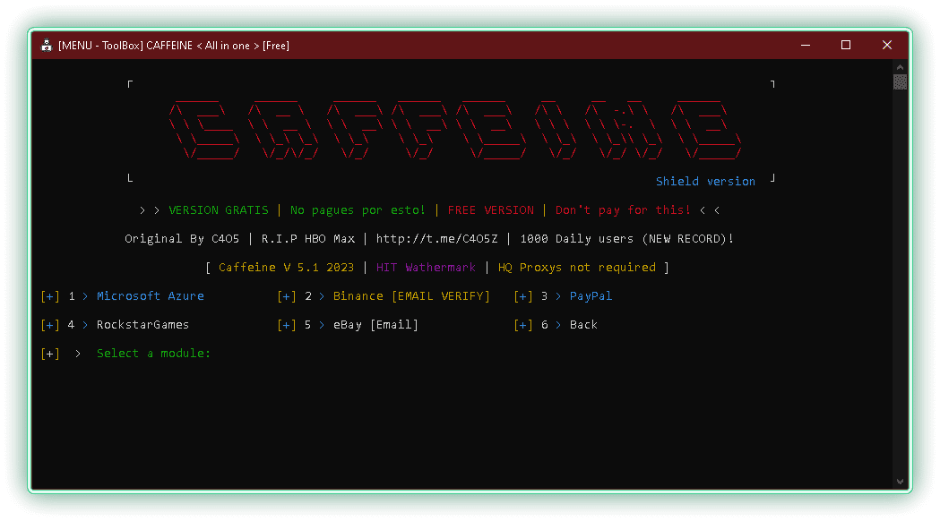
Task: Click the PayPal menu option
Action: (x=591, y=295)
